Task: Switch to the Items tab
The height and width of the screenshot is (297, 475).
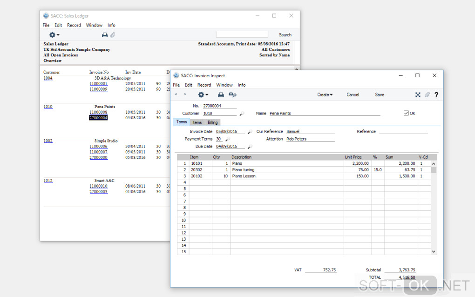Action: tap(197, 122)
